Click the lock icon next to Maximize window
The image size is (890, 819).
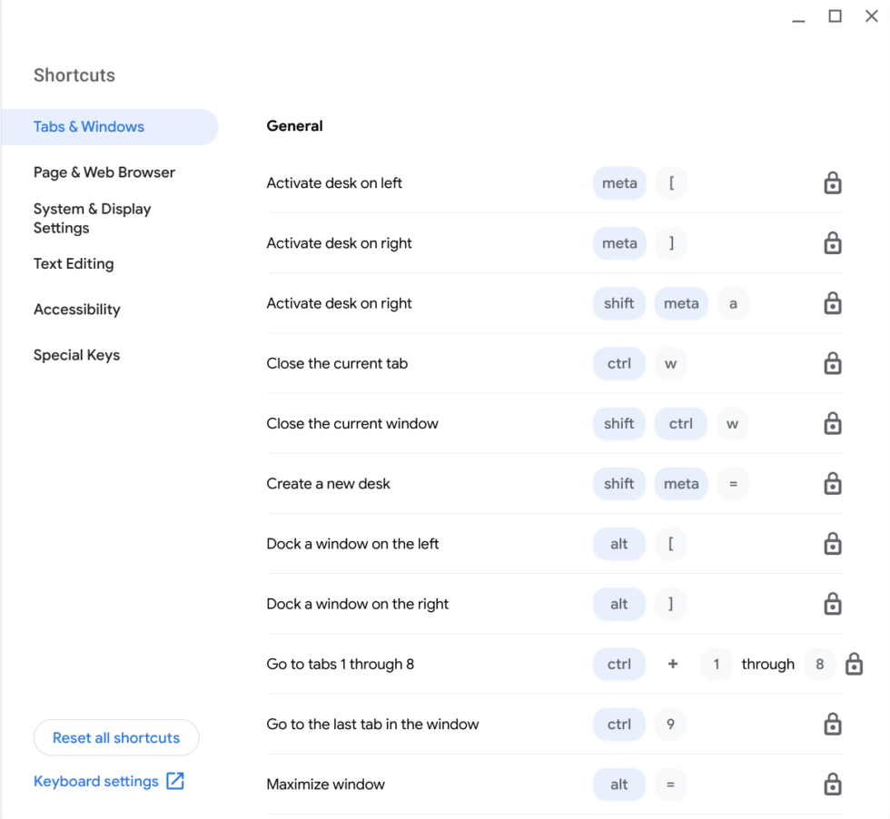(832, 784)
